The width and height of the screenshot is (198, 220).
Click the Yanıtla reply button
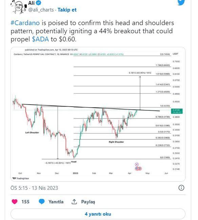(56, 202)
